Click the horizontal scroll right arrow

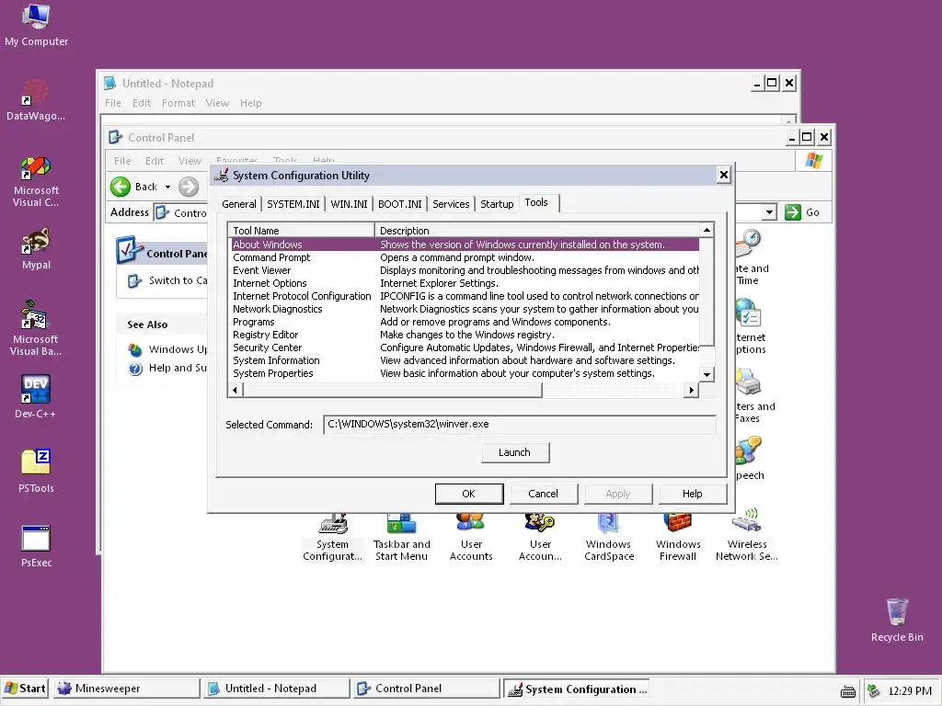(x=692, y=390)
